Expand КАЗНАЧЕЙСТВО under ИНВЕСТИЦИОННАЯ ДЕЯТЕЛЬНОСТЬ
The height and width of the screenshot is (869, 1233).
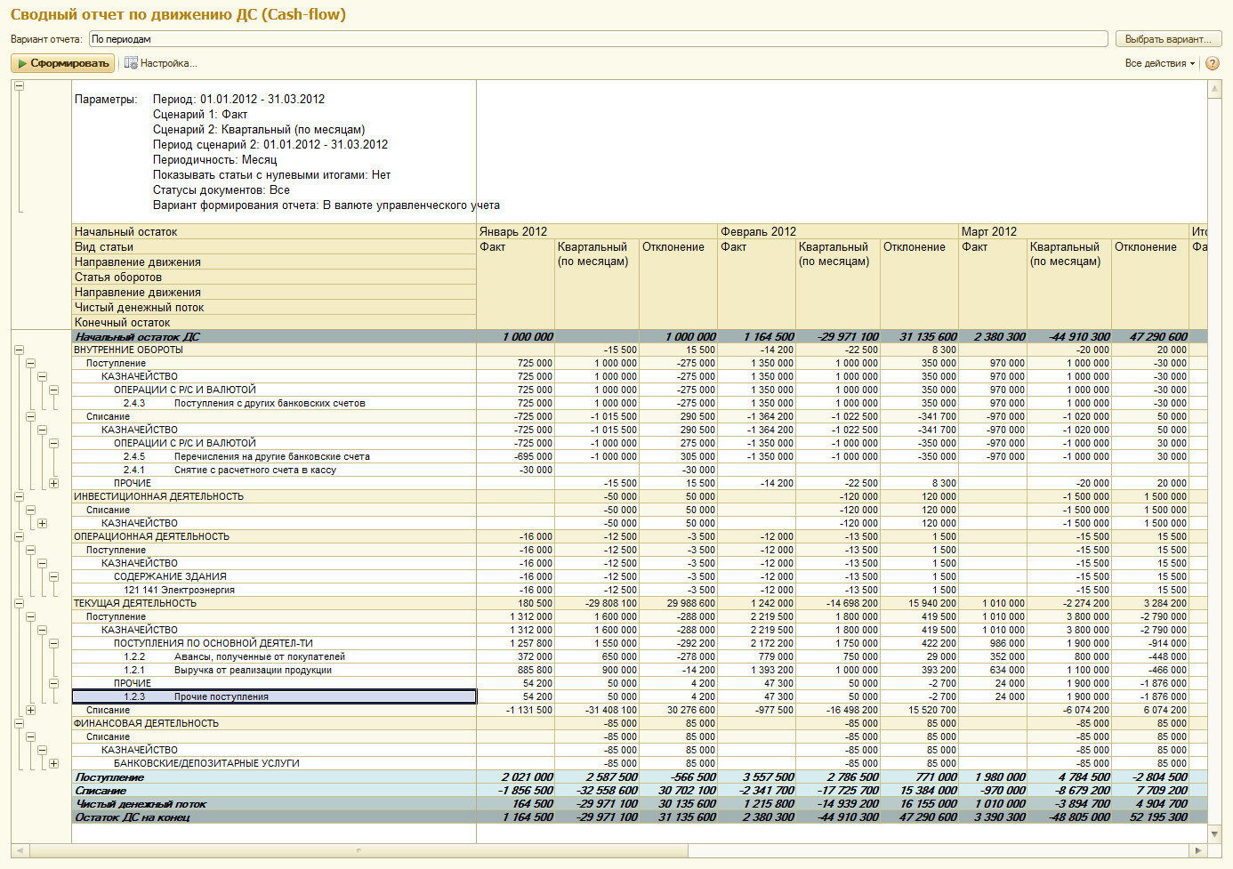point(42,524)
